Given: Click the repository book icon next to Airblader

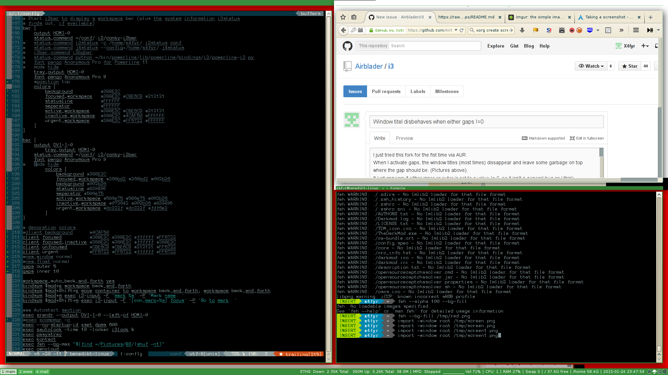Looking at the screenshot, I should pos(347,66).
